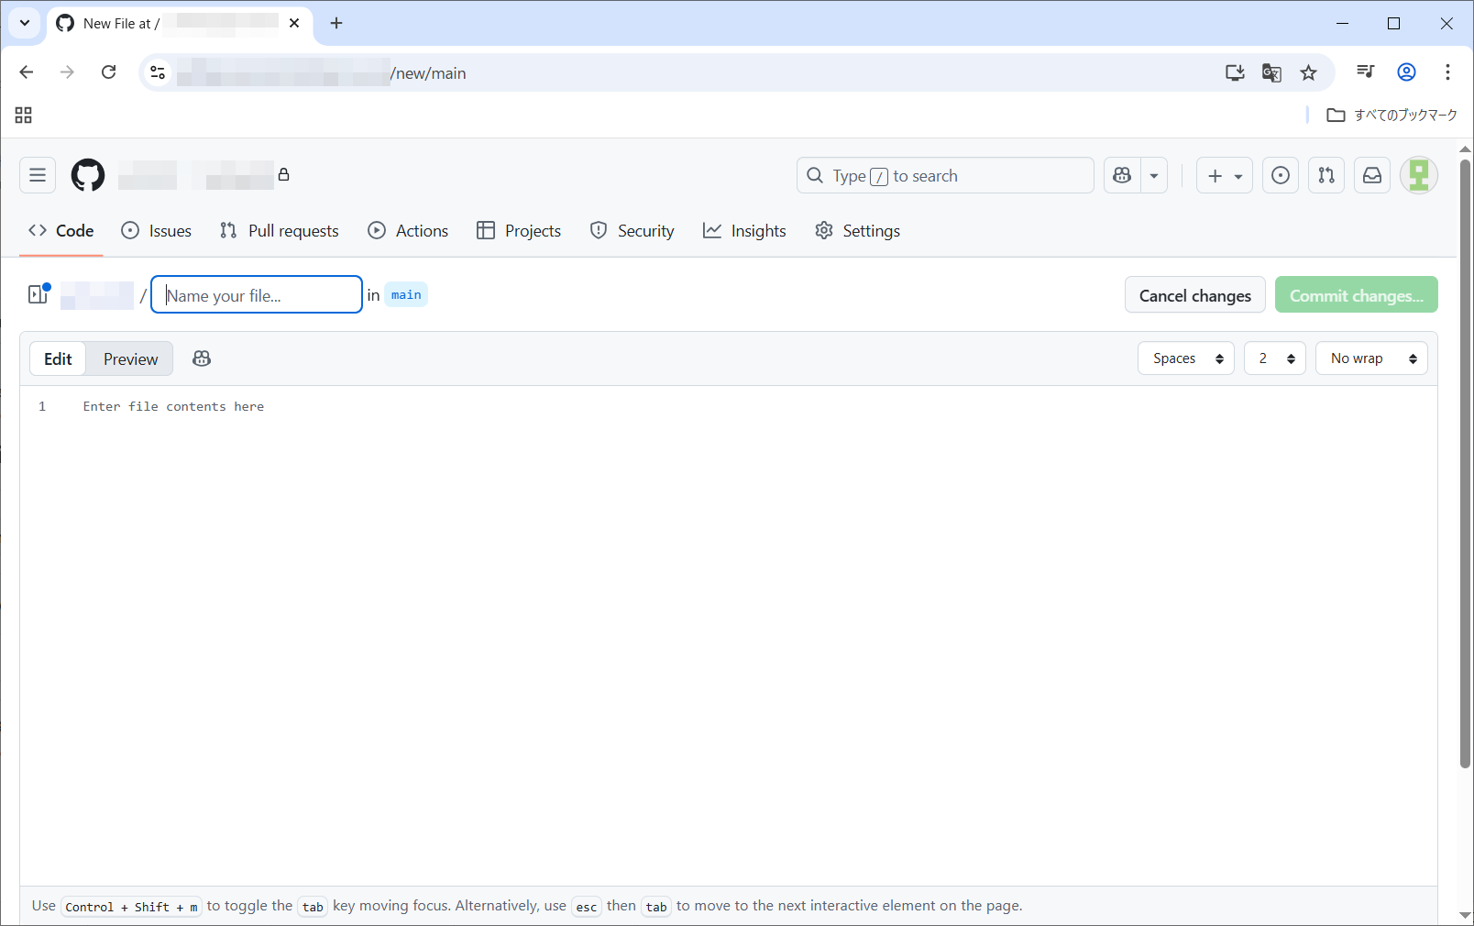
Task: Toggle the file tree side panel
Action: pos(38,294)
